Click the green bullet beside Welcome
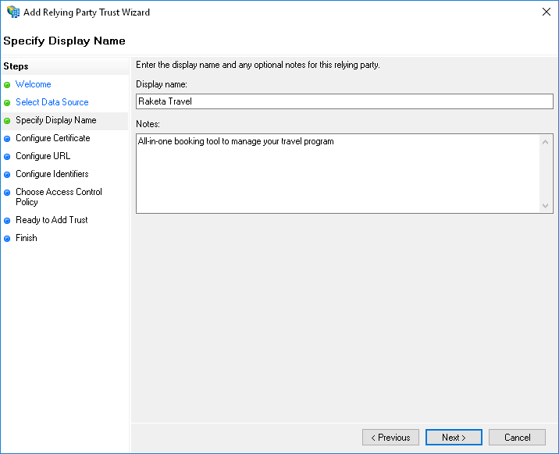Image resolution: width=559 pixels, height=454 pixels. pyautogui.click(x=7, y=85)
